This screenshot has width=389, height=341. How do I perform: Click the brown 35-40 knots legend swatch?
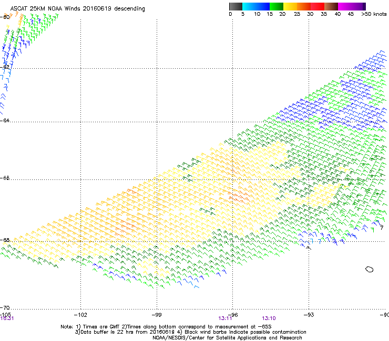[x=331, y=6]
